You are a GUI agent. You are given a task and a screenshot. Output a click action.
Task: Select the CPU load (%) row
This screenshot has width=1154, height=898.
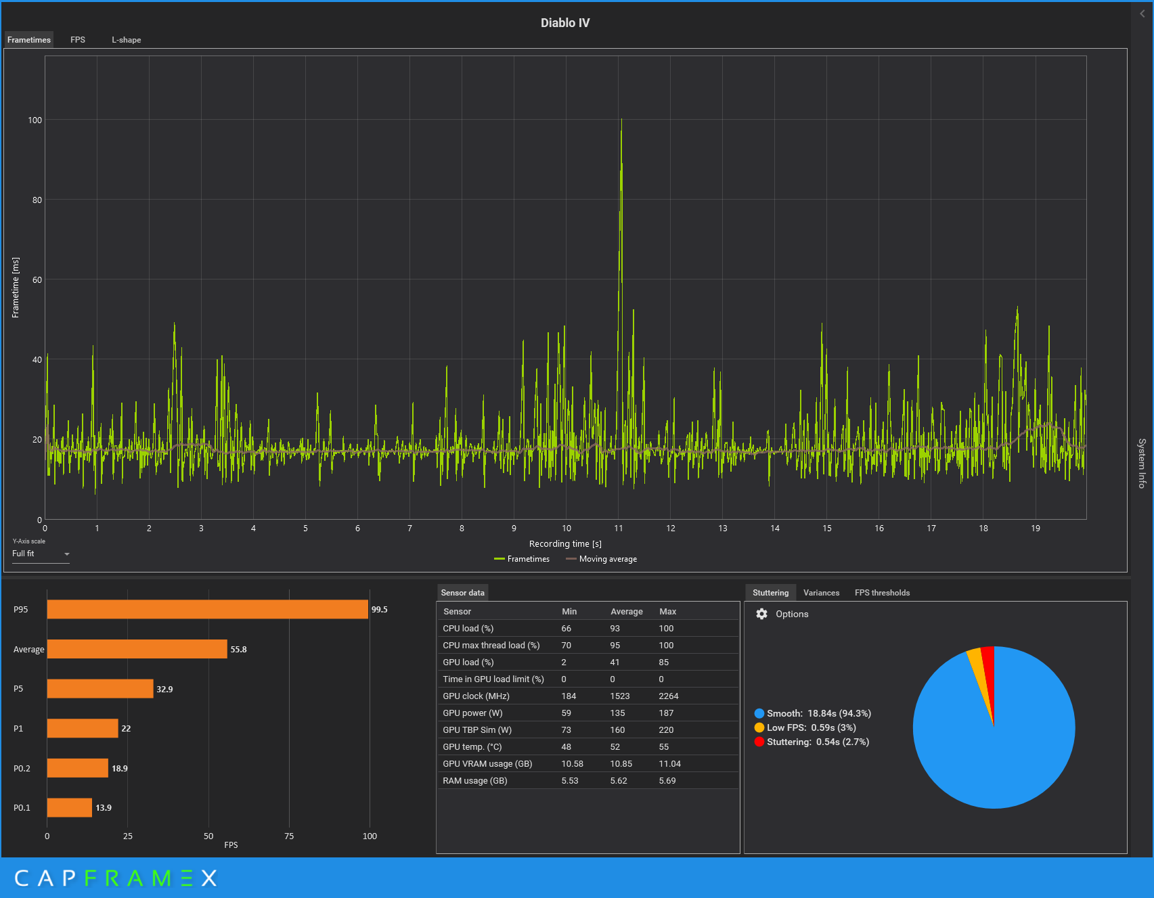point(587,628)
